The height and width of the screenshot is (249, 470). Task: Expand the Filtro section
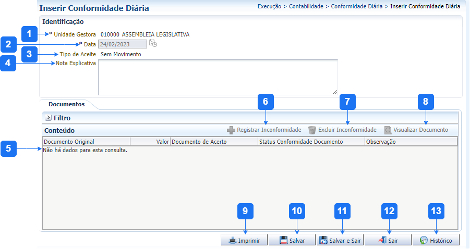pos(49,118)
